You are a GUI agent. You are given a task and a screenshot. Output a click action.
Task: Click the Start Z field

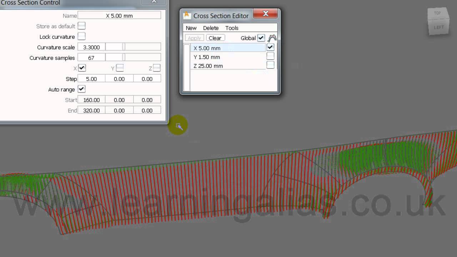tap(147, 100)
